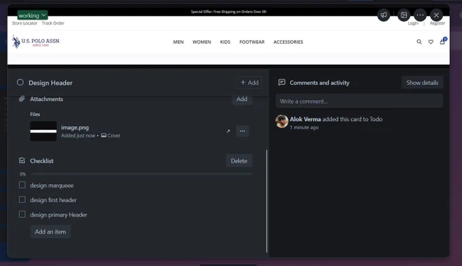
Task: Click the card content scrollbar
Action: pos(266,201)
